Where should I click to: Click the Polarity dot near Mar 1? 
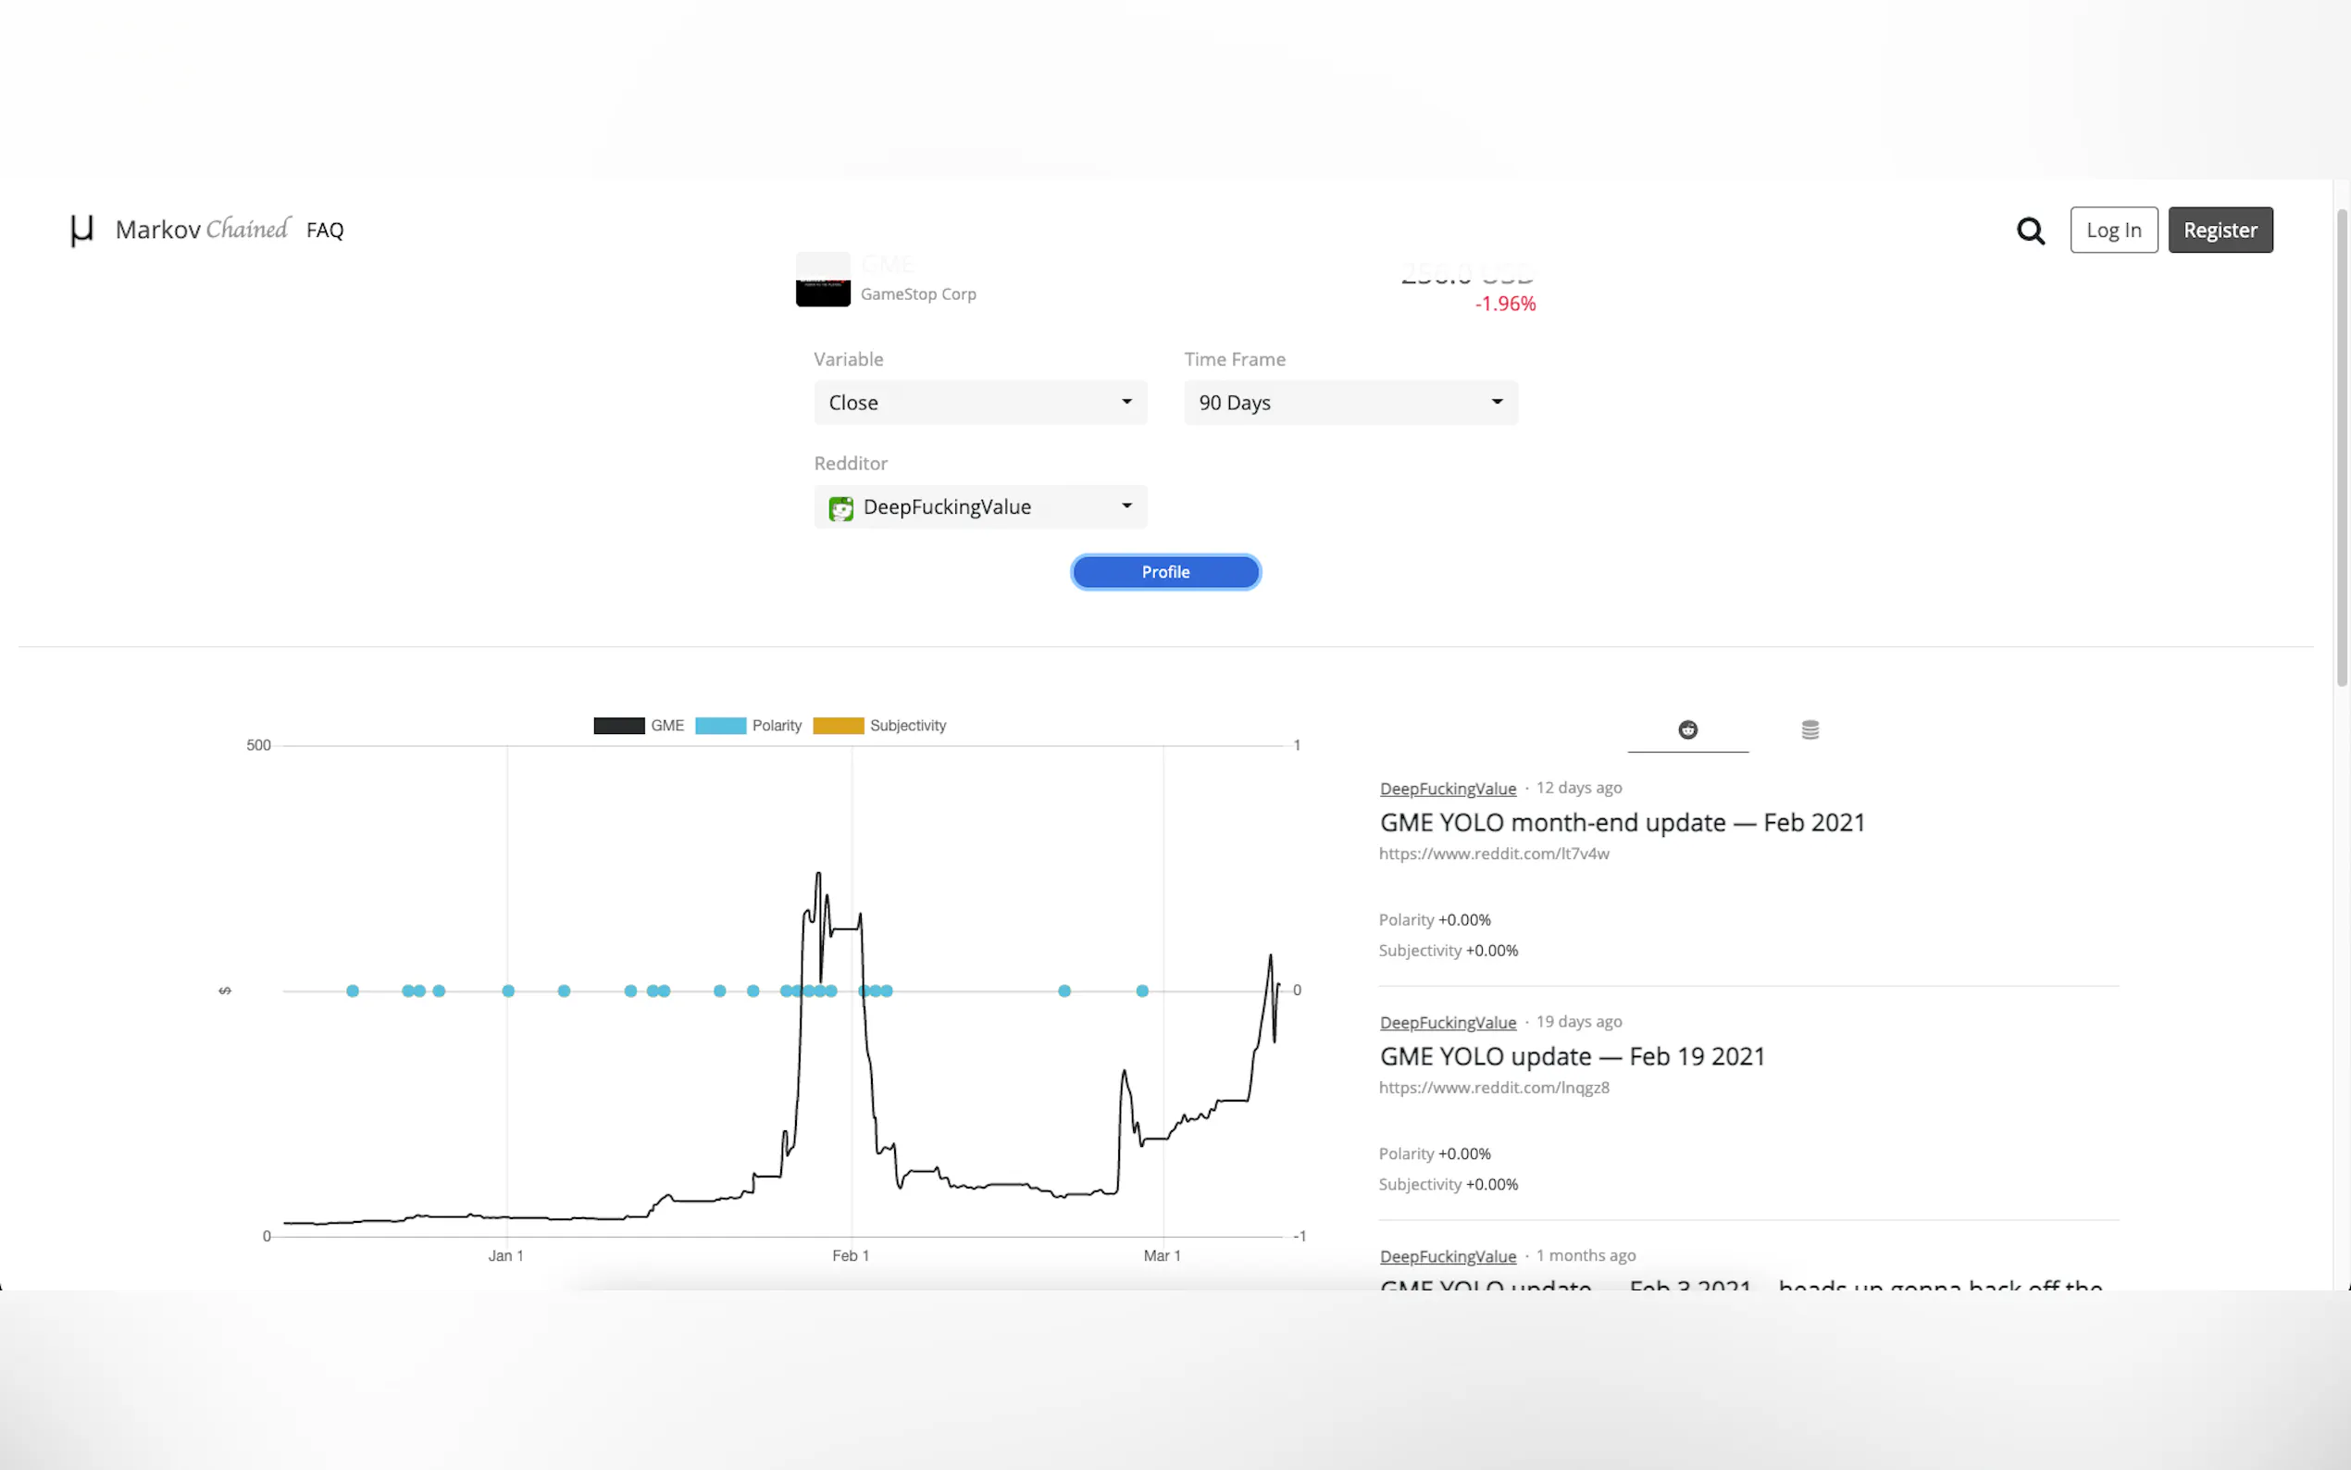tap(1142, 990)
